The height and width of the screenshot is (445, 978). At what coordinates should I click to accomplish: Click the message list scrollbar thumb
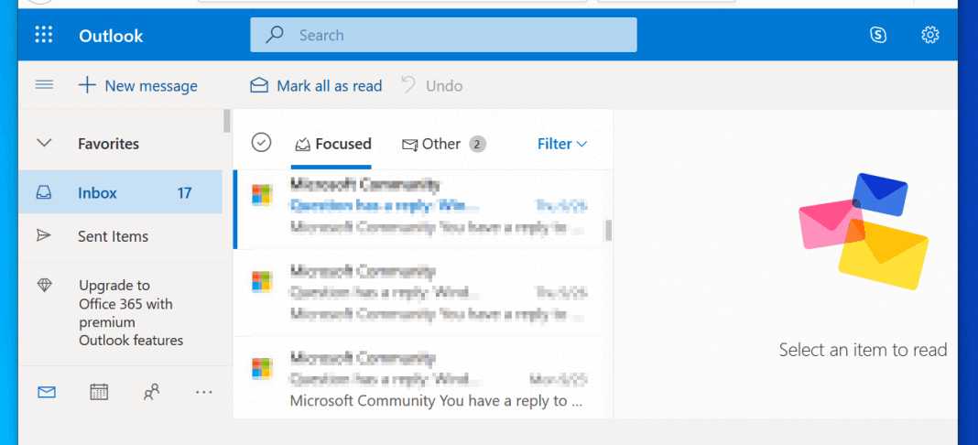click(x=609, y=230)
